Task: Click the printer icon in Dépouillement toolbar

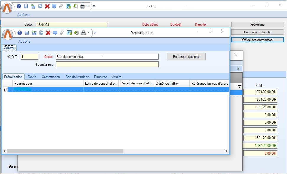Action: pos(84,33)
